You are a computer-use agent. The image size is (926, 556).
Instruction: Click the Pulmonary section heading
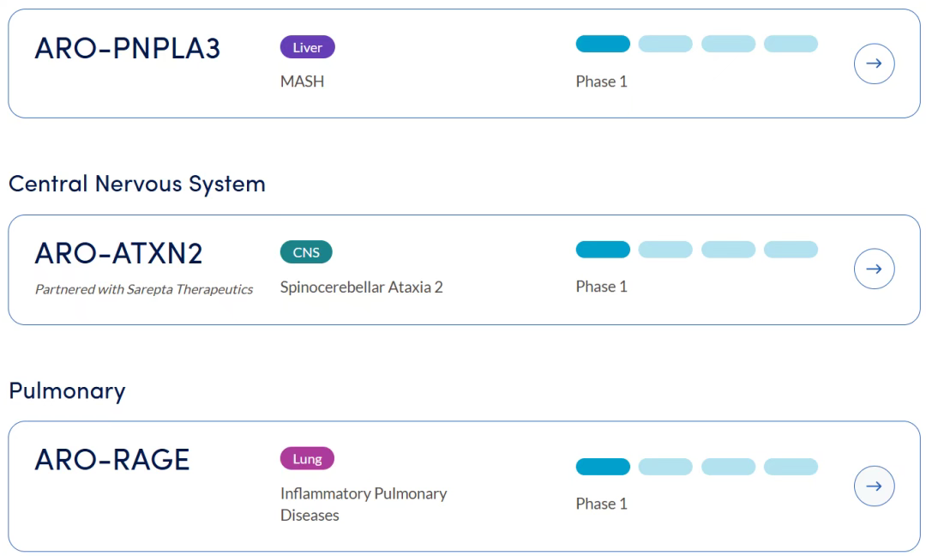pyautogui.click(x=67, y=391)
